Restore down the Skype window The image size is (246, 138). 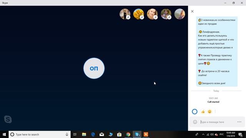click(x=233, y=3)
